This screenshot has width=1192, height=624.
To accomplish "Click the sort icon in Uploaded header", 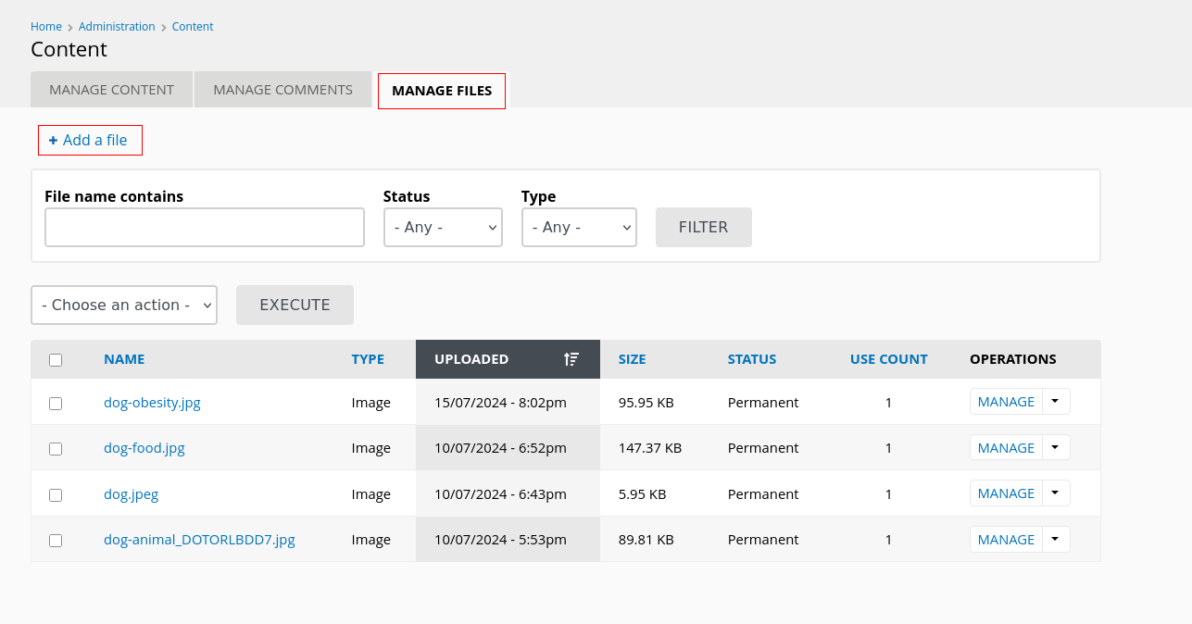I will click(571, 359).
